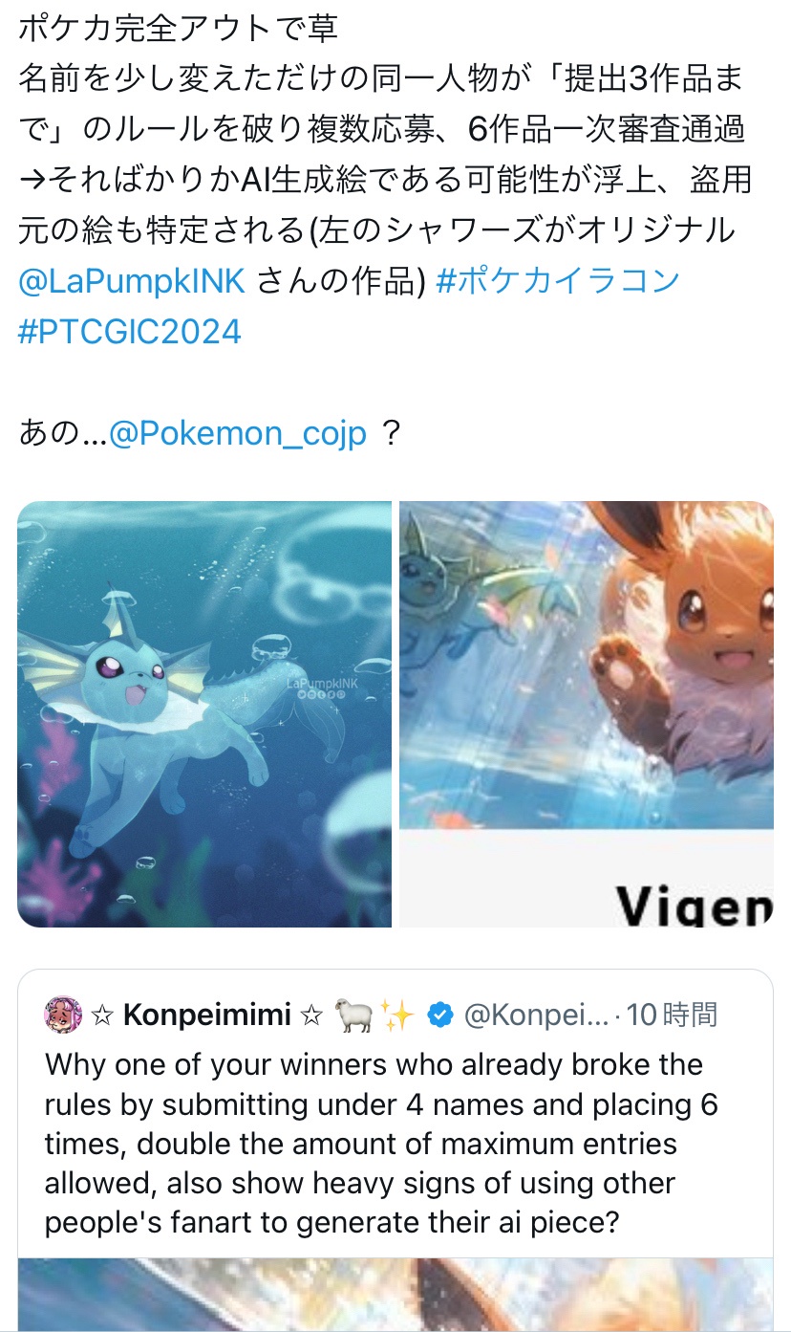Open the #PTCGIC2024 hashtag
Image resolution: width=791 pixels, height=1332 pixels.
tap(129, 332)
